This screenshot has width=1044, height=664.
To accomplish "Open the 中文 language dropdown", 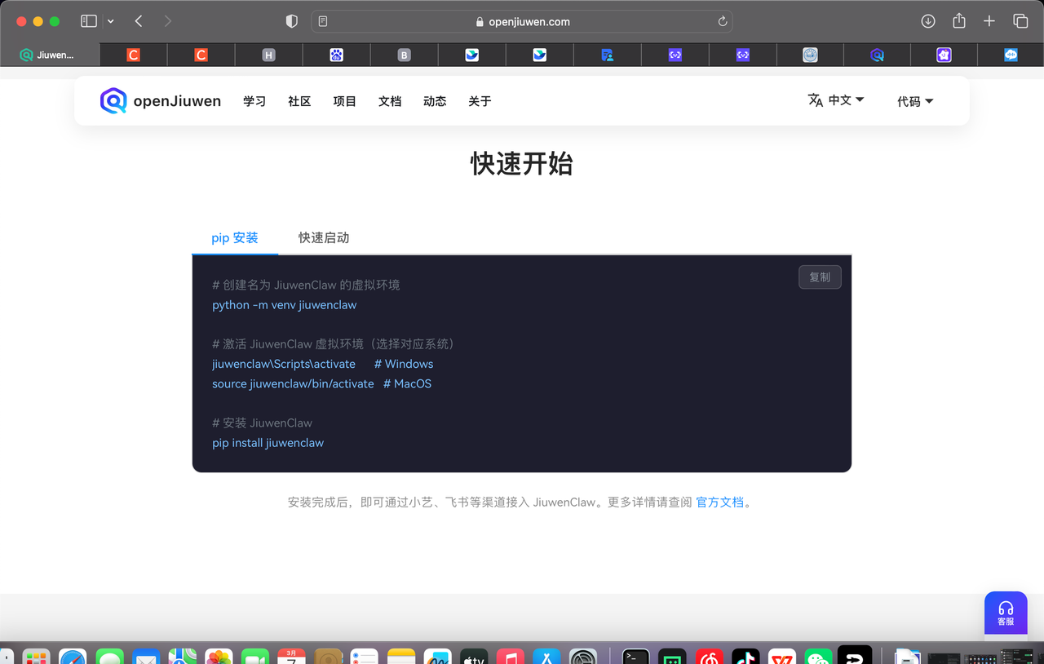I will tap(835, 100).
